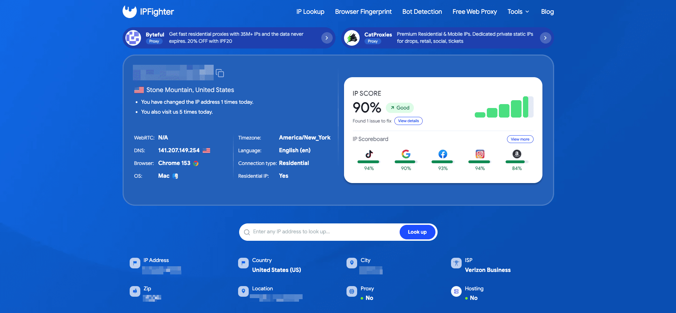Open IP Lookup in navigation
The image size is (676, 313).
(x=310, y=12)
